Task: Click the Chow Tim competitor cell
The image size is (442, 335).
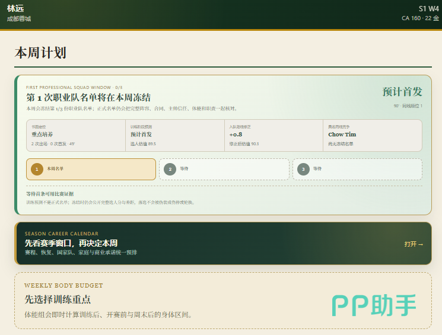Action: (x=373, y=136)
